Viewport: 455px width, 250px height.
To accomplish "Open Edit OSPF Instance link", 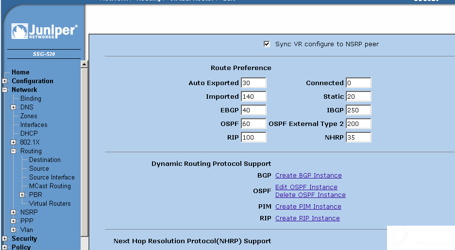I will [x=306, y=187].
